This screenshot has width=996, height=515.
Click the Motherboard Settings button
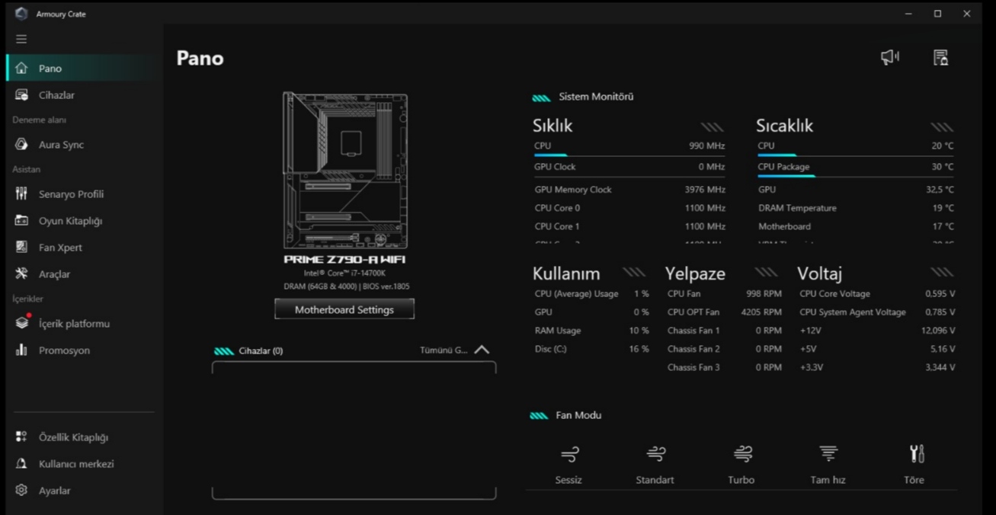point(344,309)
